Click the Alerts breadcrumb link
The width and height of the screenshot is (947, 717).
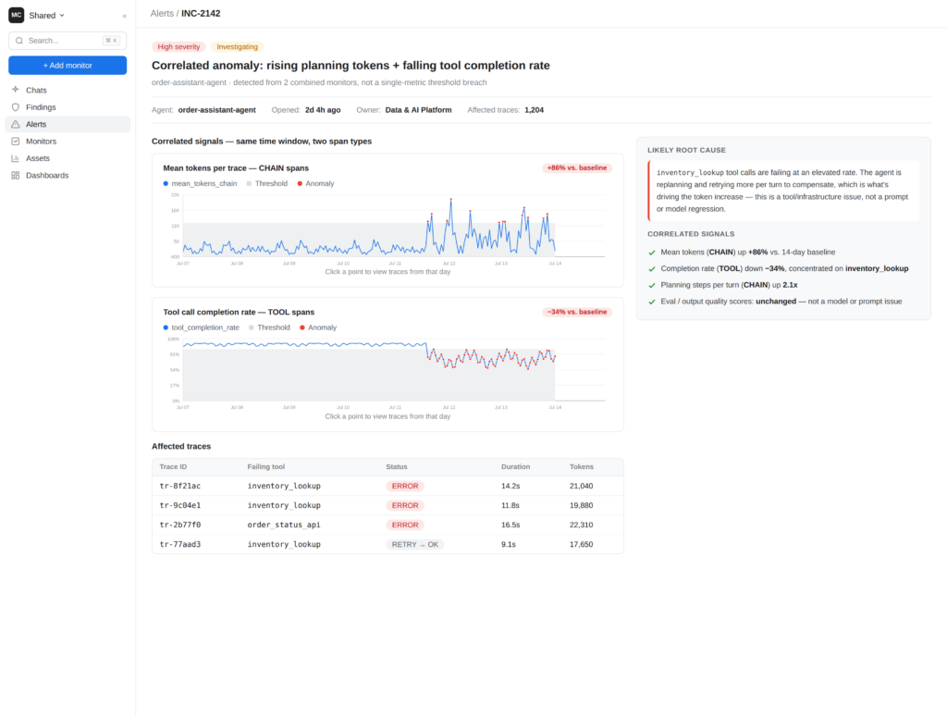(x=162, y=13)
